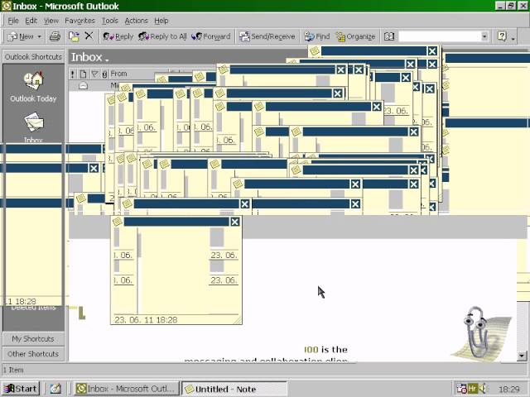This screenshot has height=397, width=530.
Task: Open the View menu
Action: [51, 21]
